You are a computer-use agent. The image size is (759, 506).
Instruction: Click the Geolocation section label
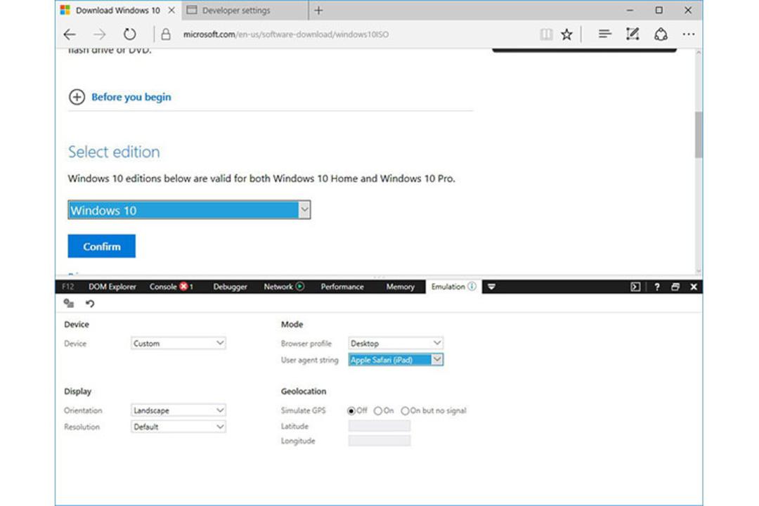(304, 391)
